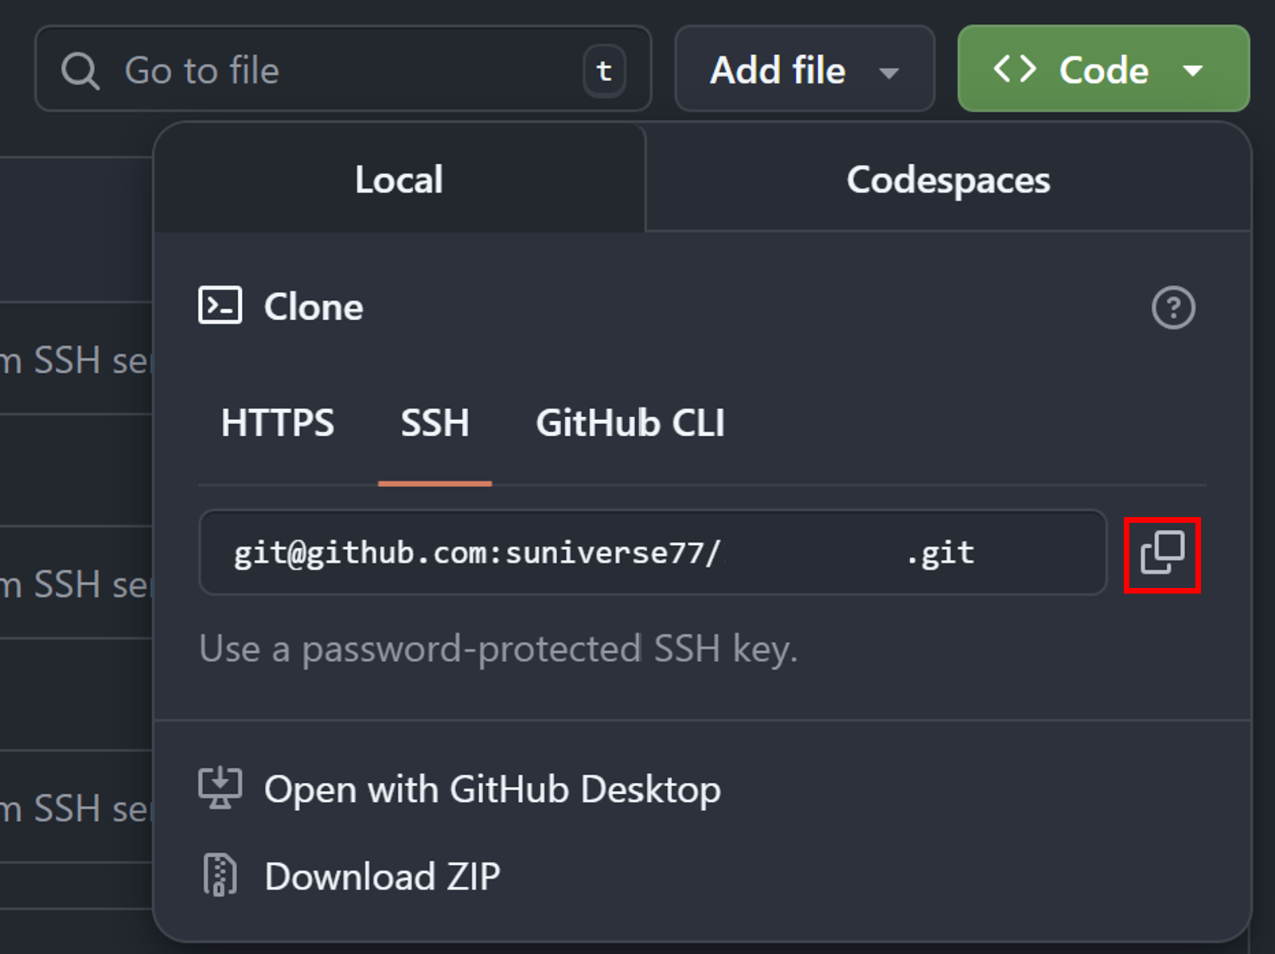1275x954 pixels.
Task: Click the 't' keyboard shortcut hint
Action: coord(604,71)
